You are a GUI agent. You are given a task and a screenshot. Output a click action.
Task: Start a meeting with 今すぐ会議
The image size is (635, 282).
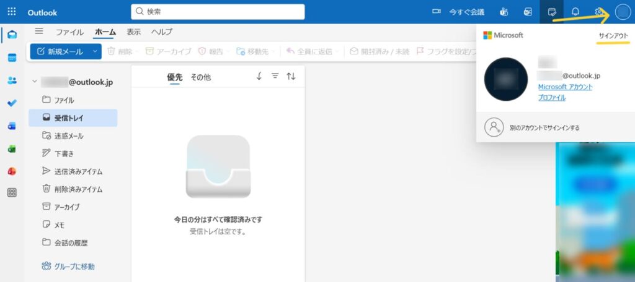(458, 12)
